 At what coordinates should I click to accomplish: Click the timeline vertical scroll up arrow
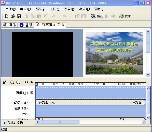[x=148, y=88]
